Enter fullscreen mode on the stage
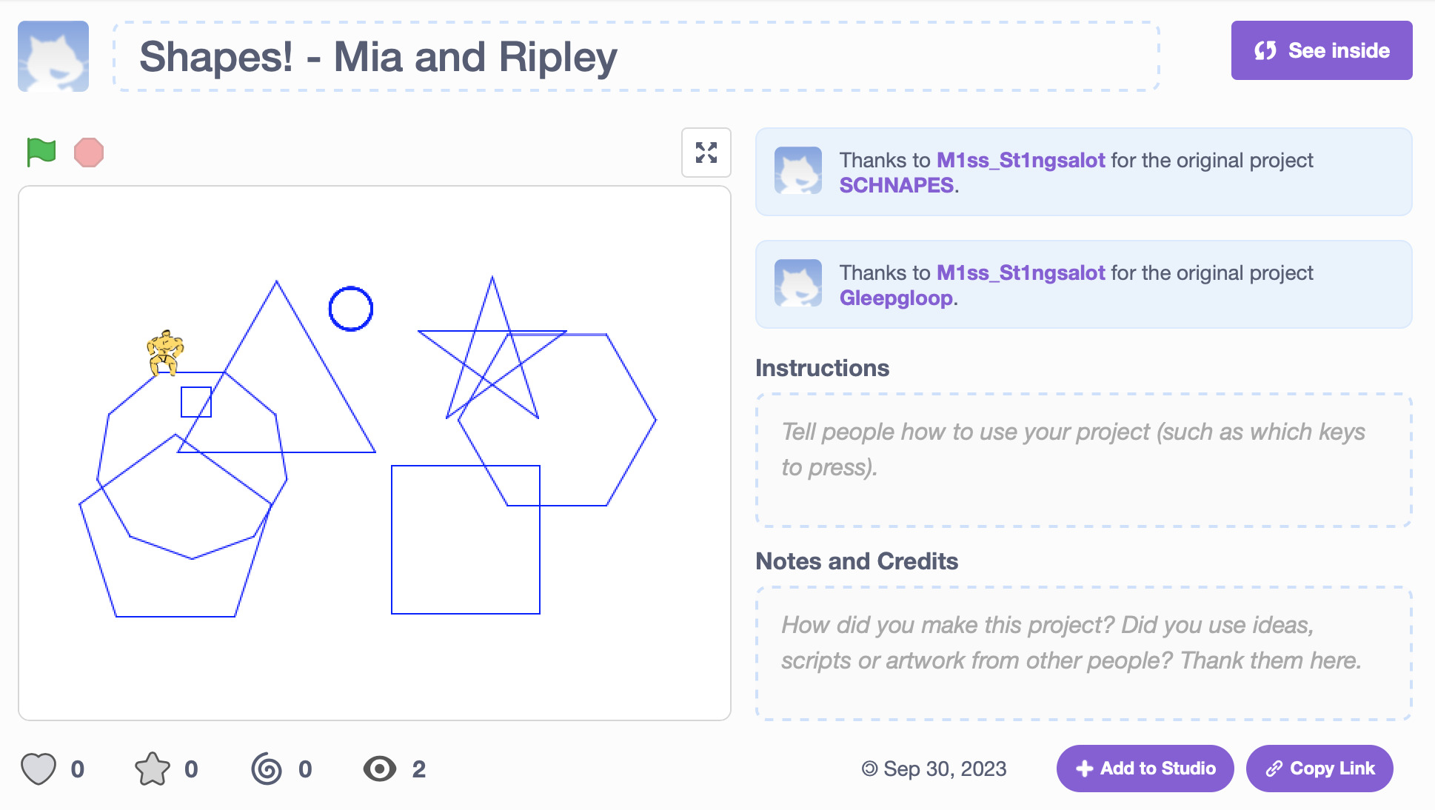 pos(707,153)
